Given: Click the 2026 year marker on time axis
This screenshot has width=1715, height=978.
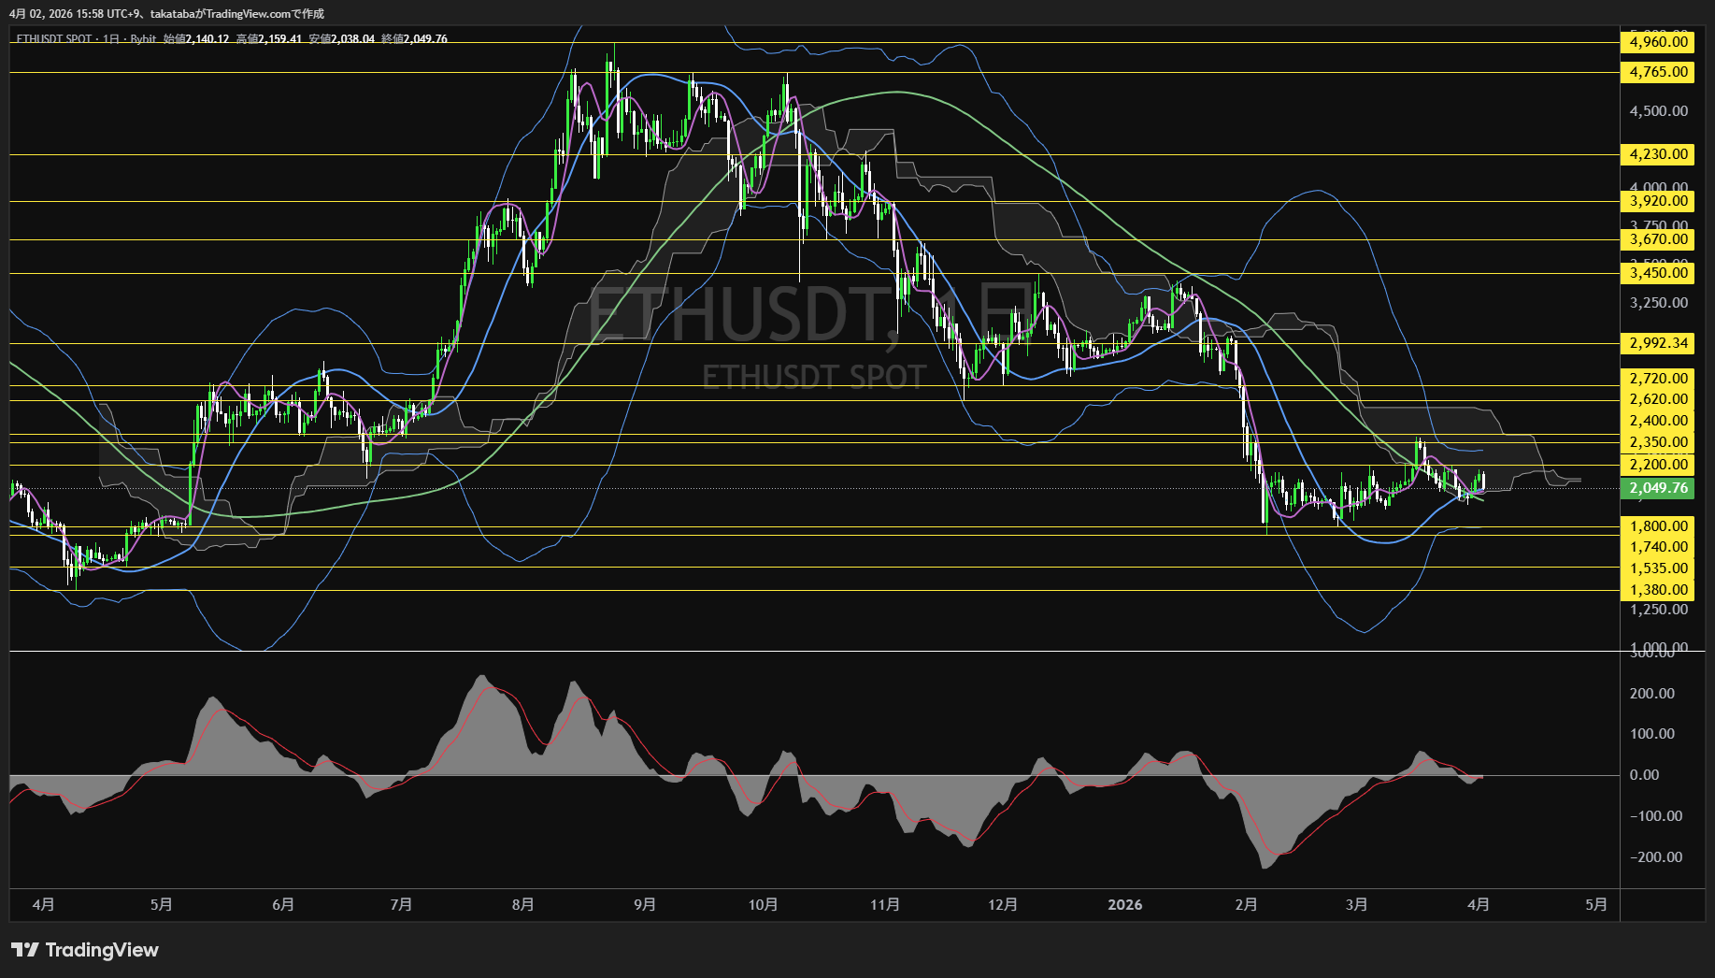Looking at the screenshot, I should pos(1124,904).
